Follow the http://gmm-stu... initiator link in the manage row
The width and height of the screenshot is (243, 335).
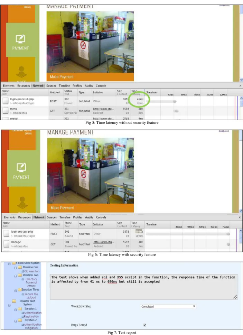[104, 242]
